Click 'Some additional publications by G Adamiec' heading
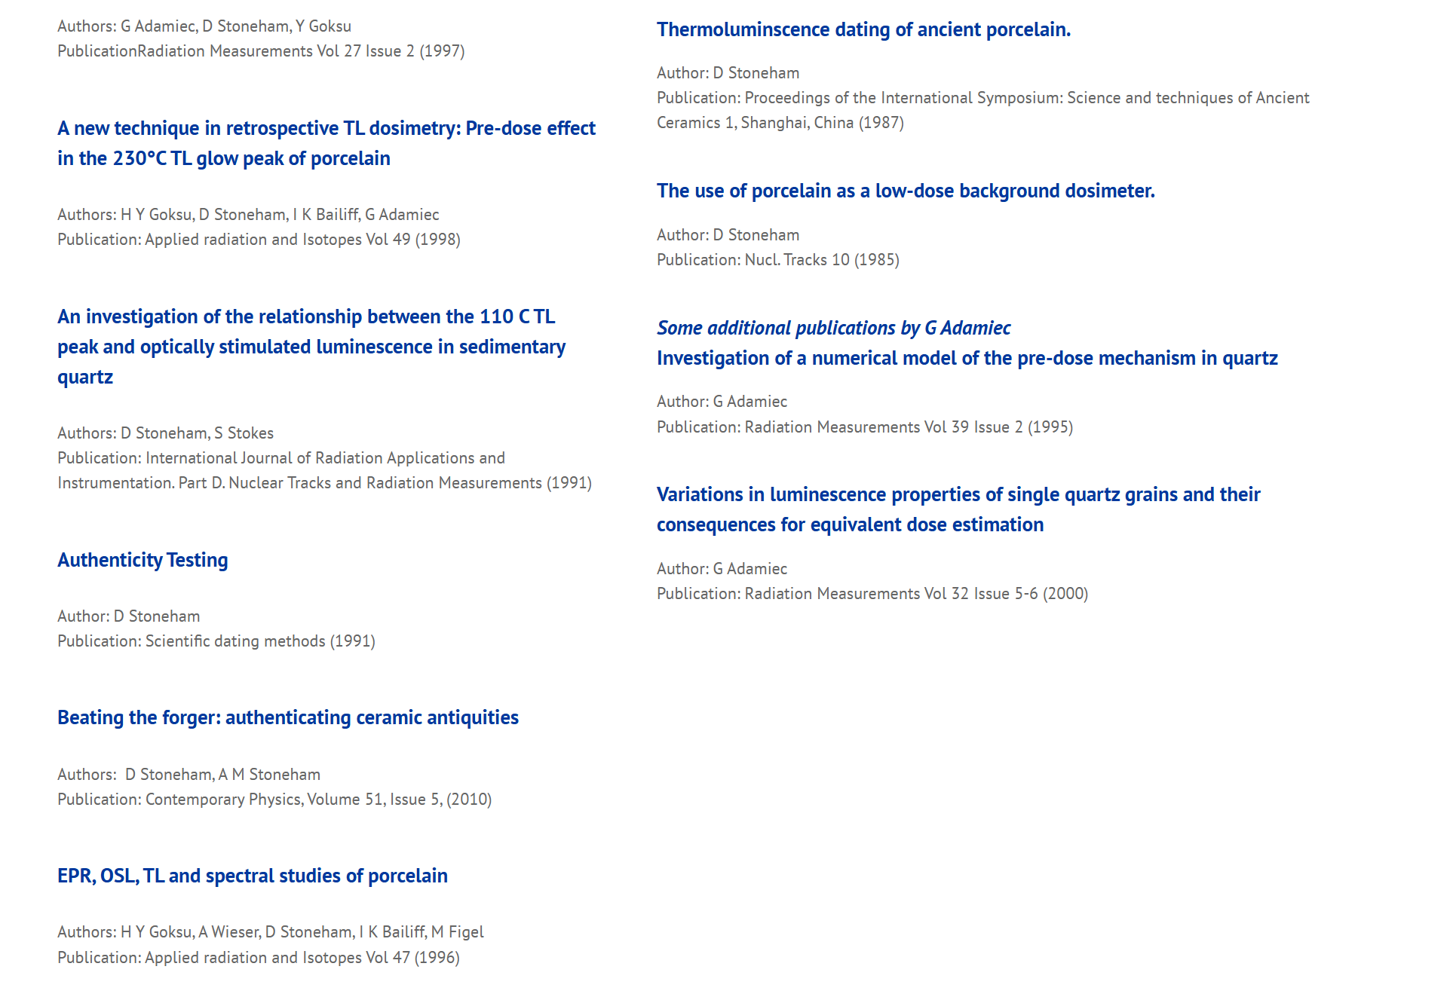This screenshot has height=1000, width=1453. tap(833, 329)
